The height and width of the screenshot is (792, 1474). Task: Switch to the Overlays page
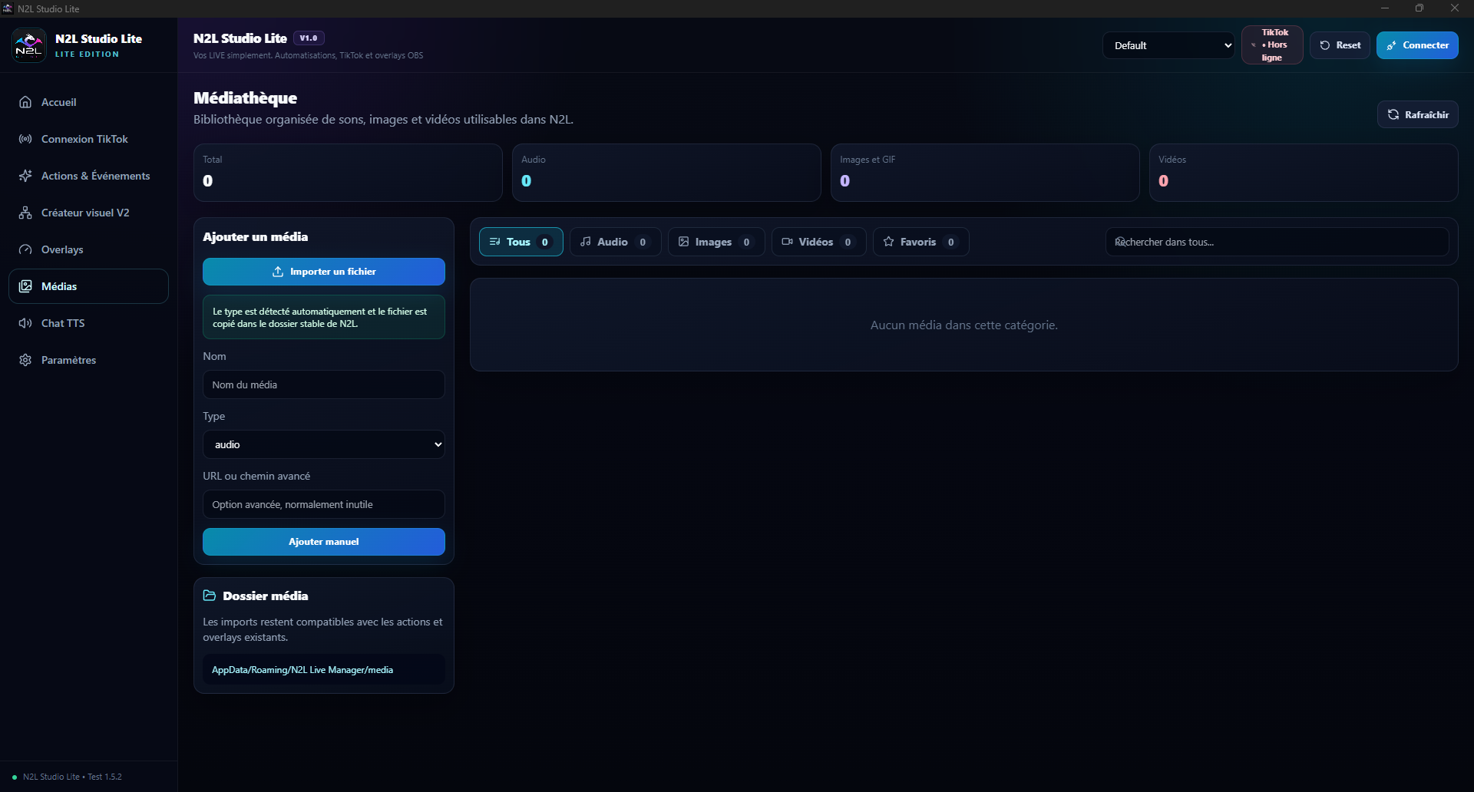[x=89, y=249]
